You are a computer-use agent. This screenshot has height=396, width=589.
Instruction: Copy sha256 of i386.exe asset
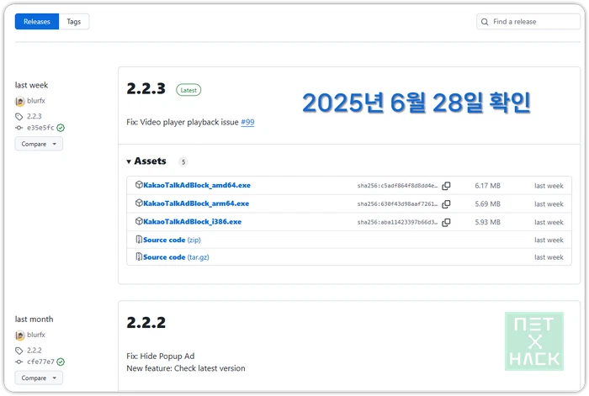(x=446, y=223)
